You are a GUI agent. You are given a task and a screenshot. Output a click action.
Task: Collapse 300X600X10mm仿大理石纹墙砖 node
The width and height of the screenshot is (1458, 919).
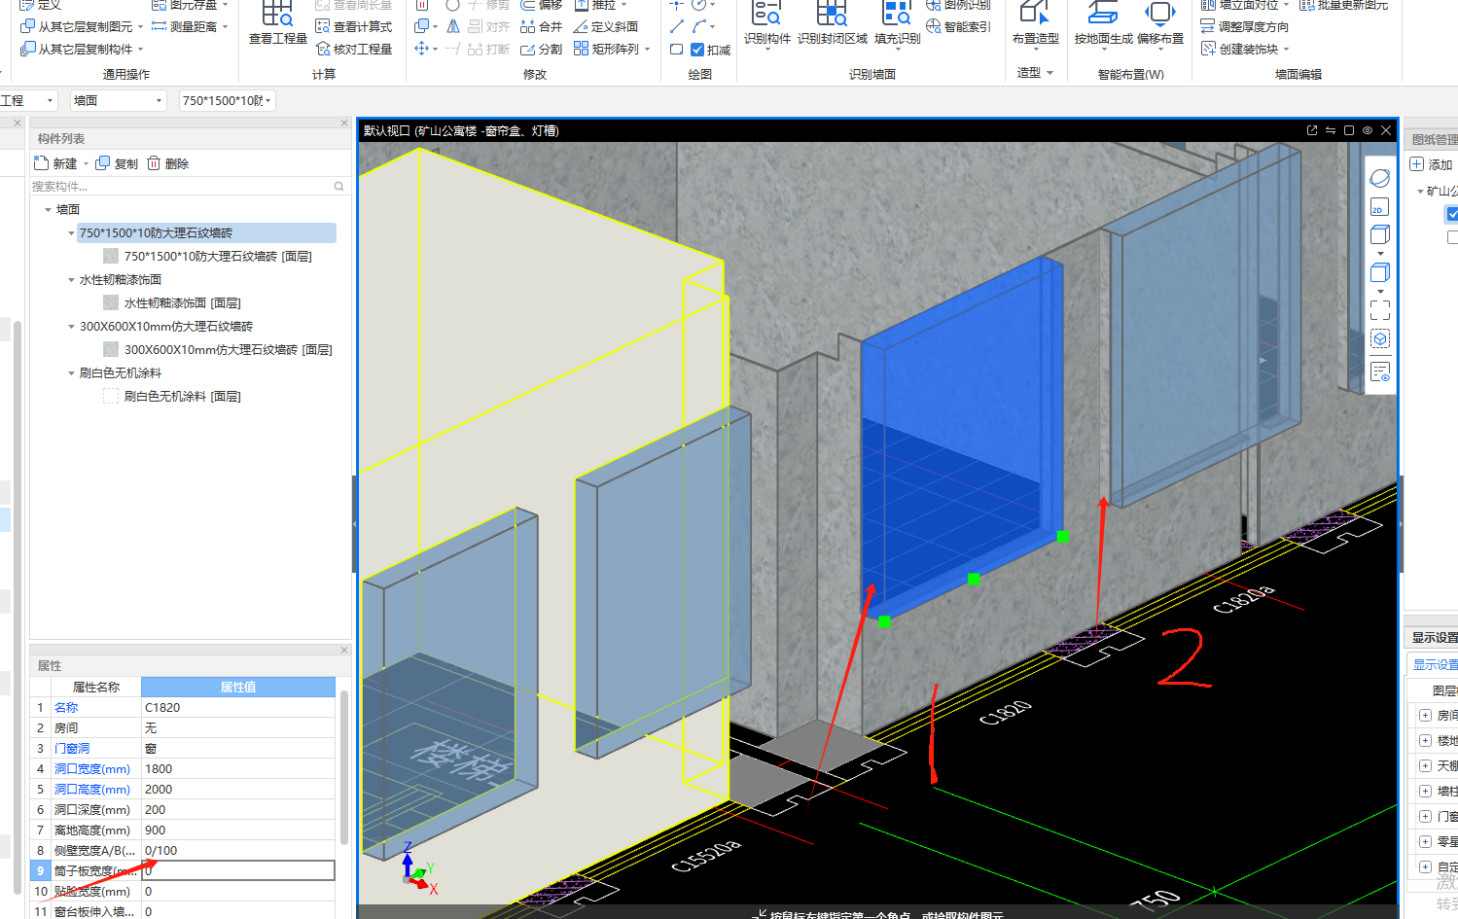(x=71, y=326)
